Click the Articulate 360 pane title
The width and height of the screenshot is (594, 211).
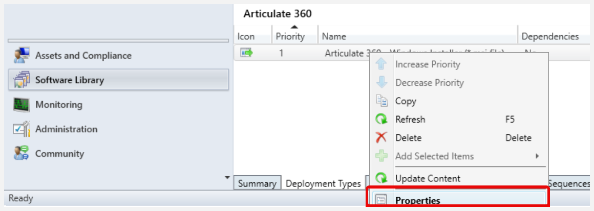278,14
